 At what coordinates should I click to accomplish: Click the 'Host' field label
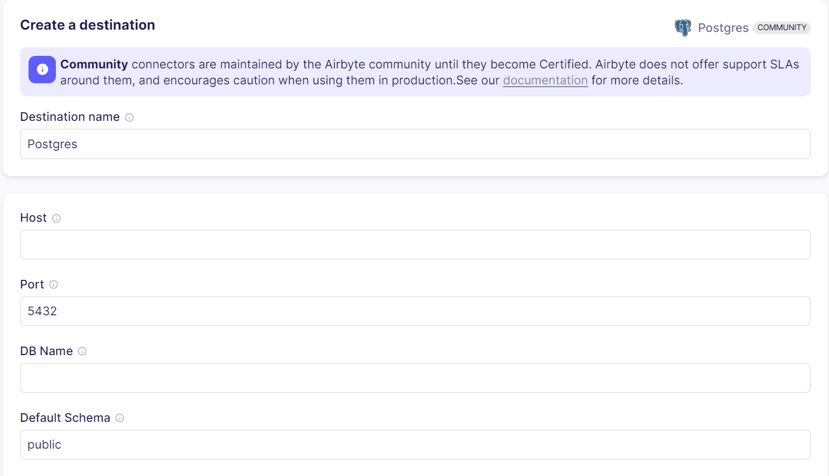[x=34, y=218]
